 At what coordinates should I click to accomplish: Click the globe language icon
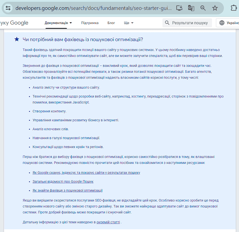[222, 23]
